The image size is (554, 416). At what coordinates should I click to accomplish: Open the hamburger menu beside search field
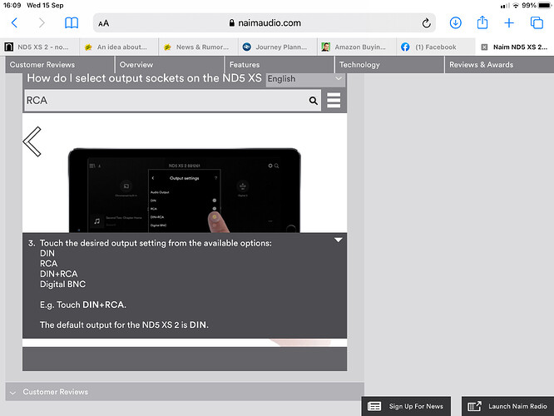coord(334,101)
